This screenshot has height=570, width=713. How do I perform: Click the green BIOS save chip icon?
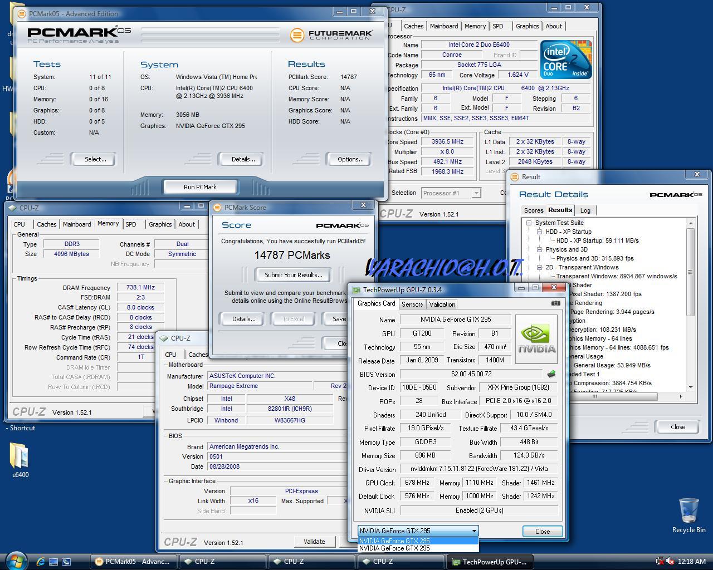(x=551, y=374)
